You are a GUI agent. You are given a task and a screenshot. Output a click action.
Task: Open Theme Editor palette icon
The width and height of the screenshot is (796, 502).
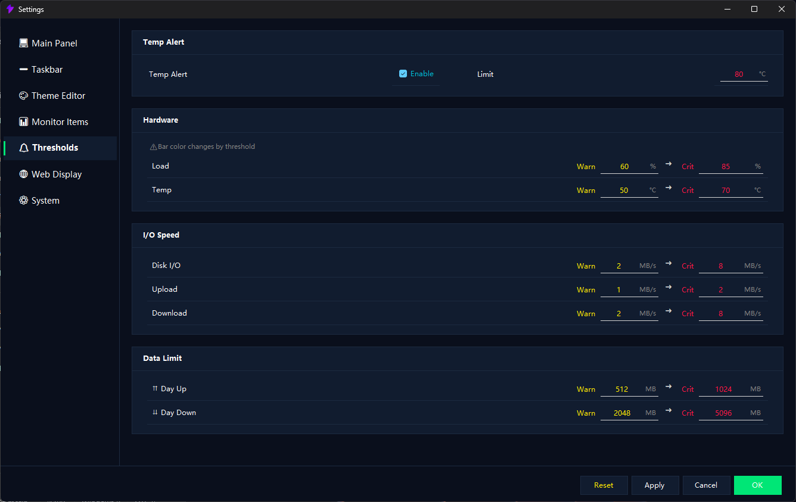point(24,95)
